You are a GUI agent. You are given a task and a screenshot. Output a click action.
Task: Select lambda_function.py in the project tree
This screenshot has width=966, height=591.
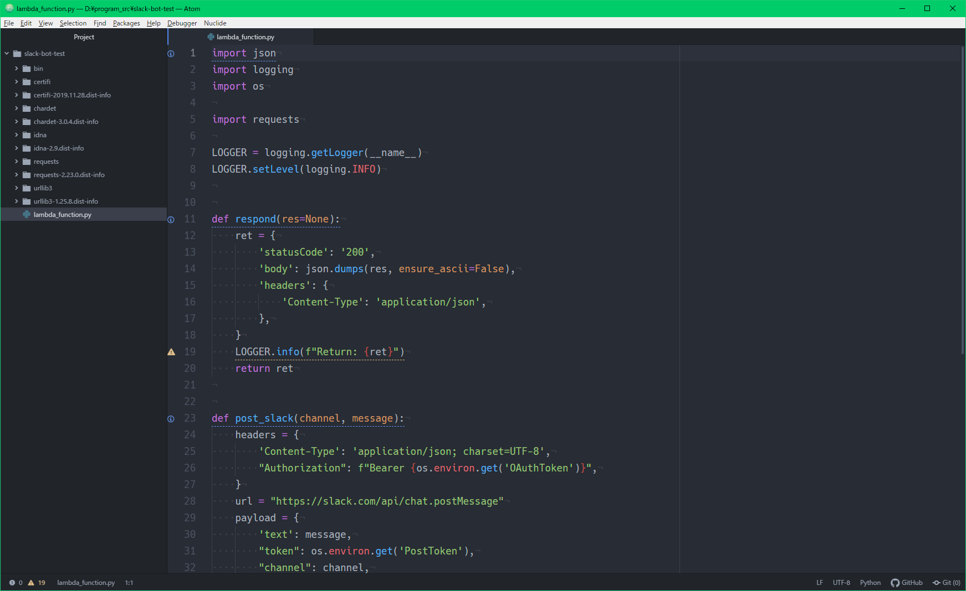(62, 214)
